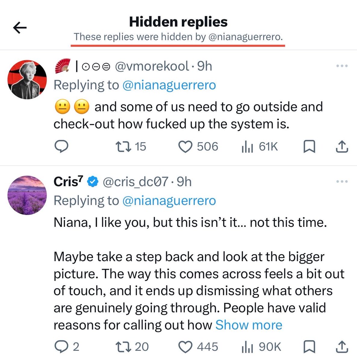The height and width of the screenshot is (361, 357).
Task: Retweet the Cris⁷ reply with 20 retweets
Action: click(132, 347)
